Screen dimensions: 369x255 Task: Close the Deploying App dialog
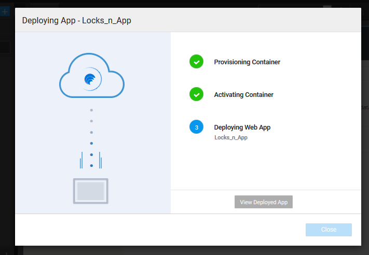click(x=329, y=230)
